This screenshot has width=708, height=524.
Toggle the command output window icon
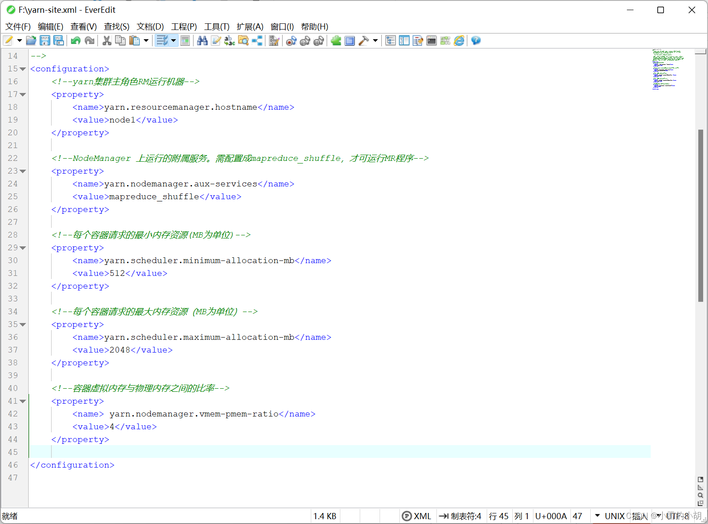pos(432,41)
